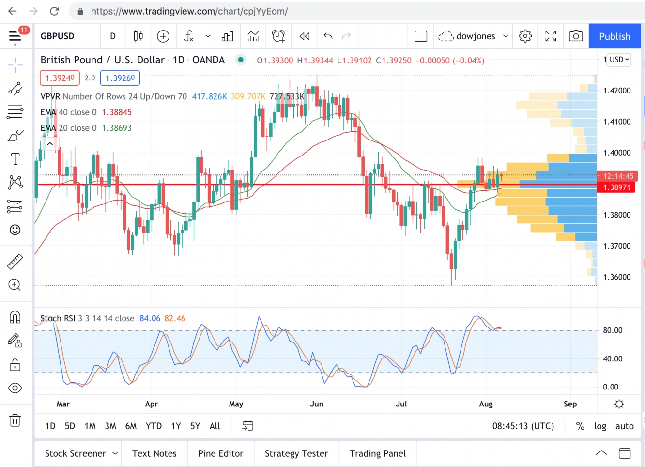Open indicator templates
Image resolution: width=645 pixels, height=467 pixels.
[253, 36]
